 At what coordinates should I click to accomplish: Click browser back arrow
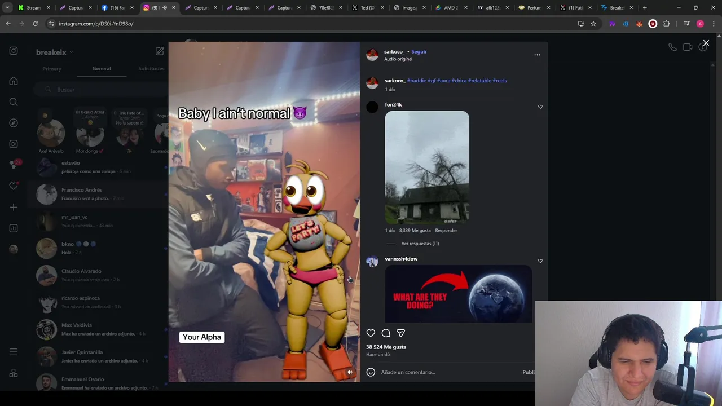8,24
